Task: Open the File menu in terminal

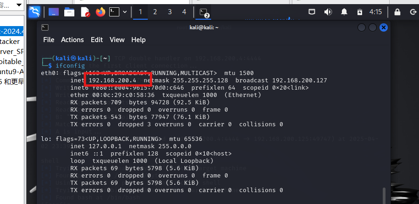Action: coord(49,40)
